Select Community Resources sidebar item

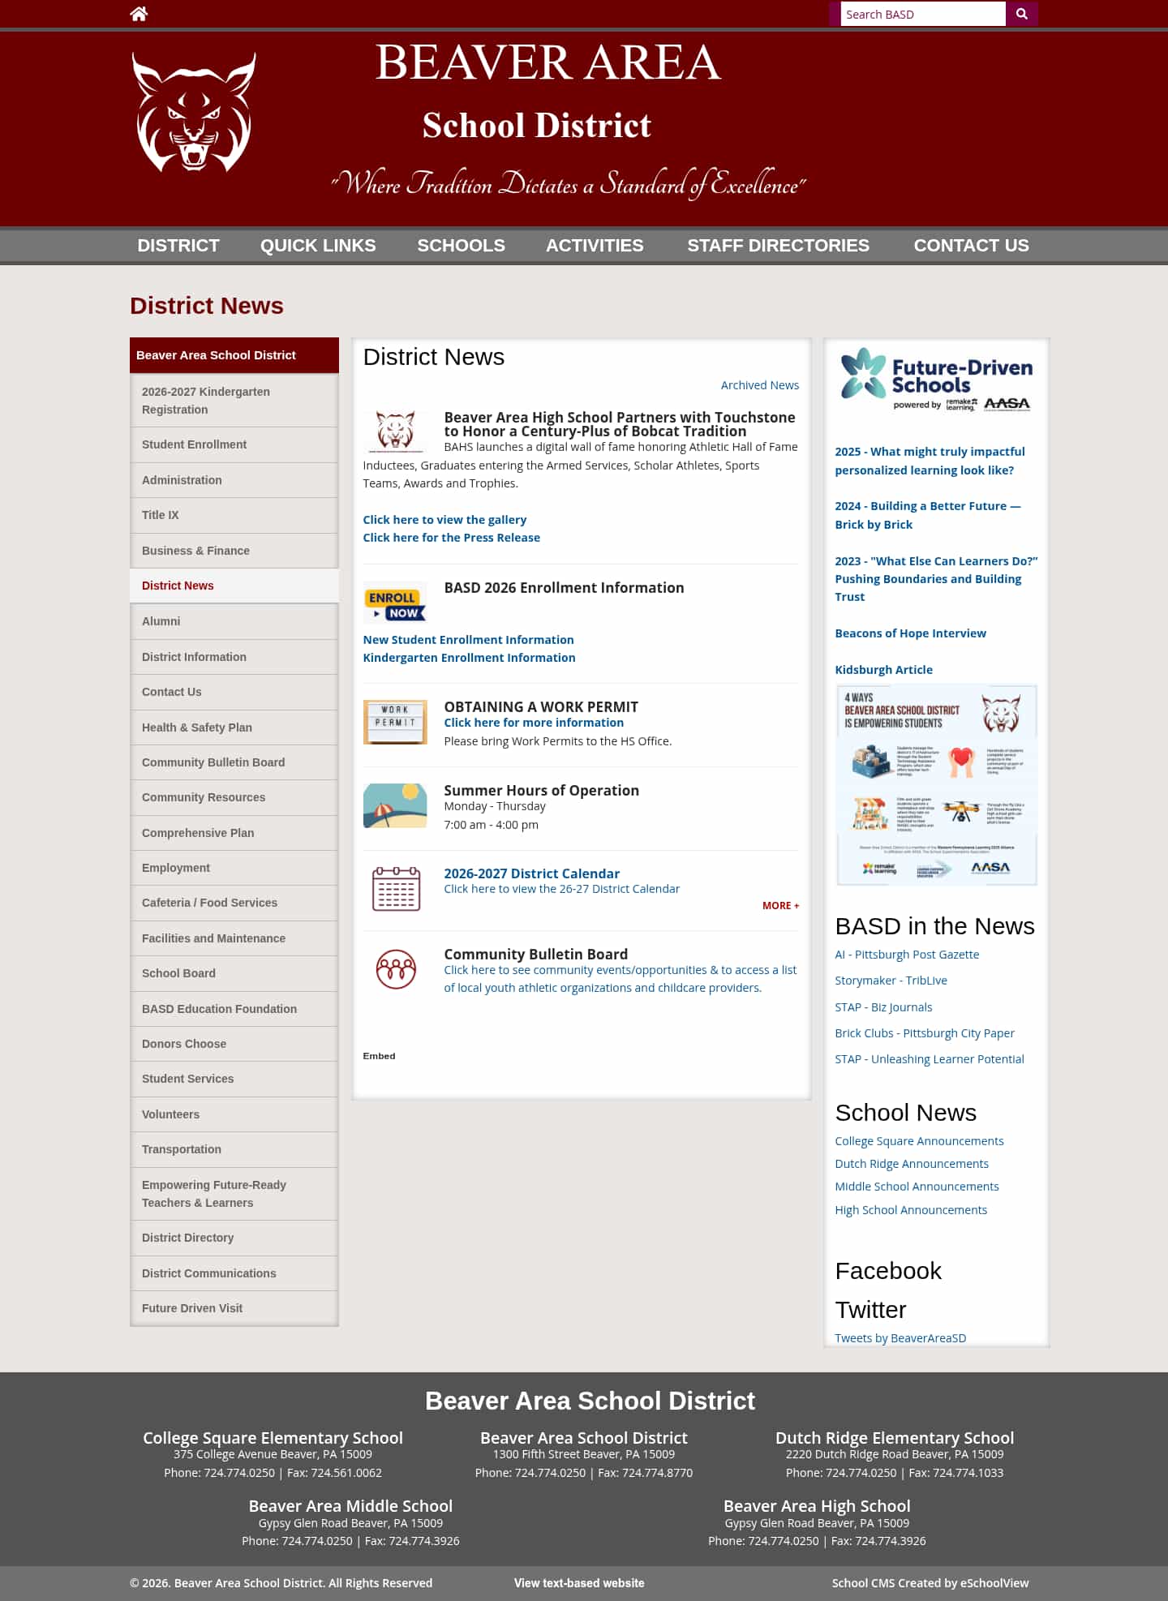tap(234, 797)
